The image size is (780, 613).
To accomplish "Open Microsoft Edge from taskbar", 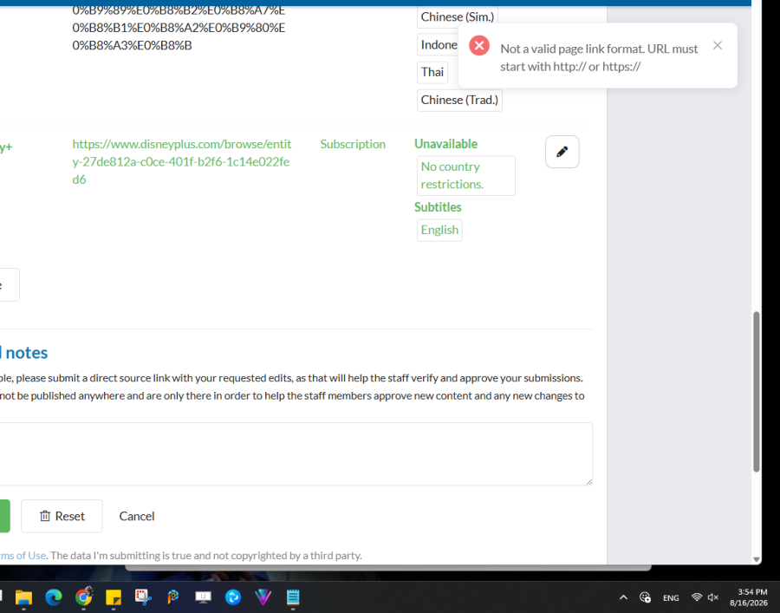I will tap(54, 597).
